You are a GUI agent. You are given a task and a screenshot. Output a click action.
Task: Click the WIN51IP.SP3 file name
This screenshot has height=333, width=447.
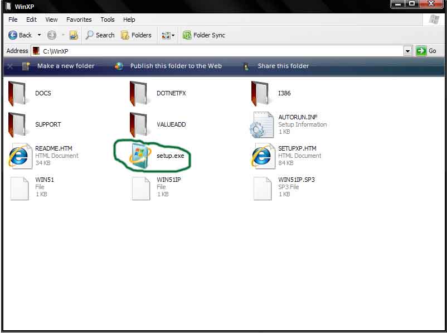click(x=297, y=180)
